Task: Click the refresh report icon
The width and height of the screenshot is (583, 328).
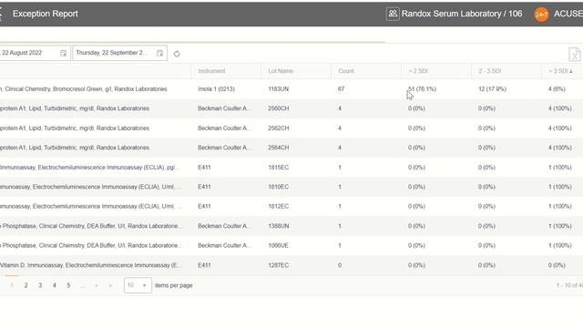Action: 177,54
